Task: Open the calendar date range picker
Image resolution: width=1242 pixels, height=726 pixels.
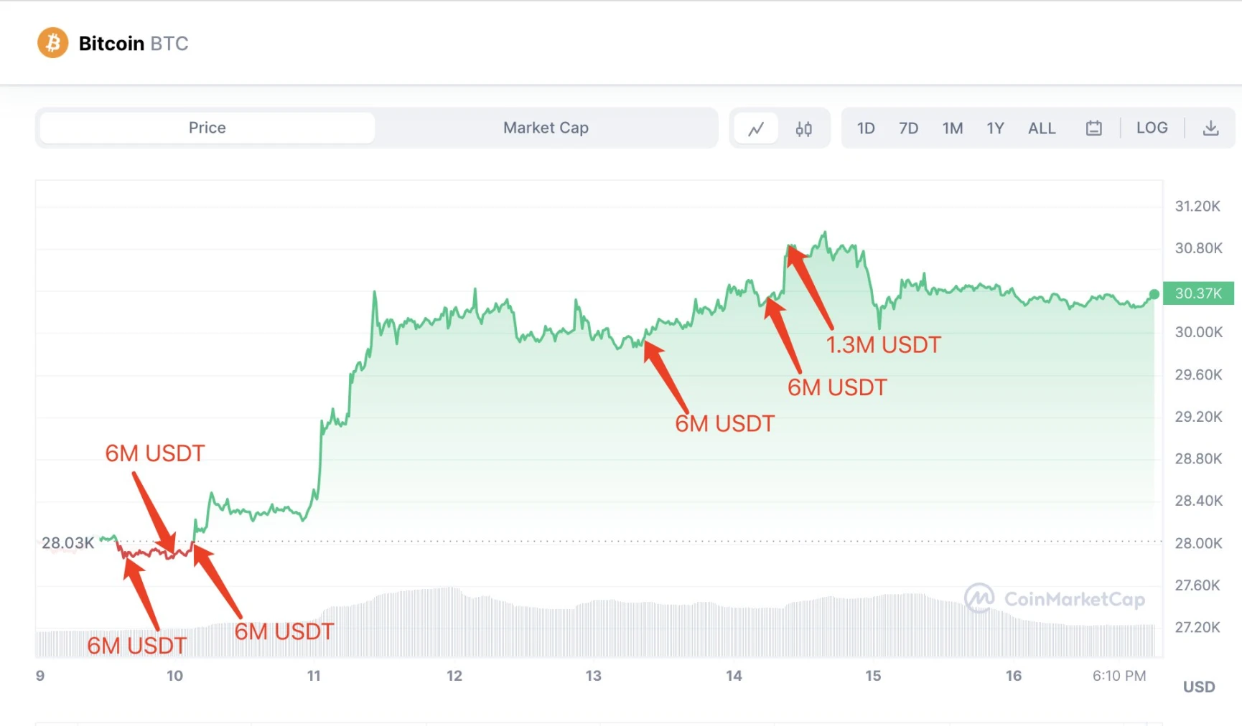Action: (x=1093, y=128)
